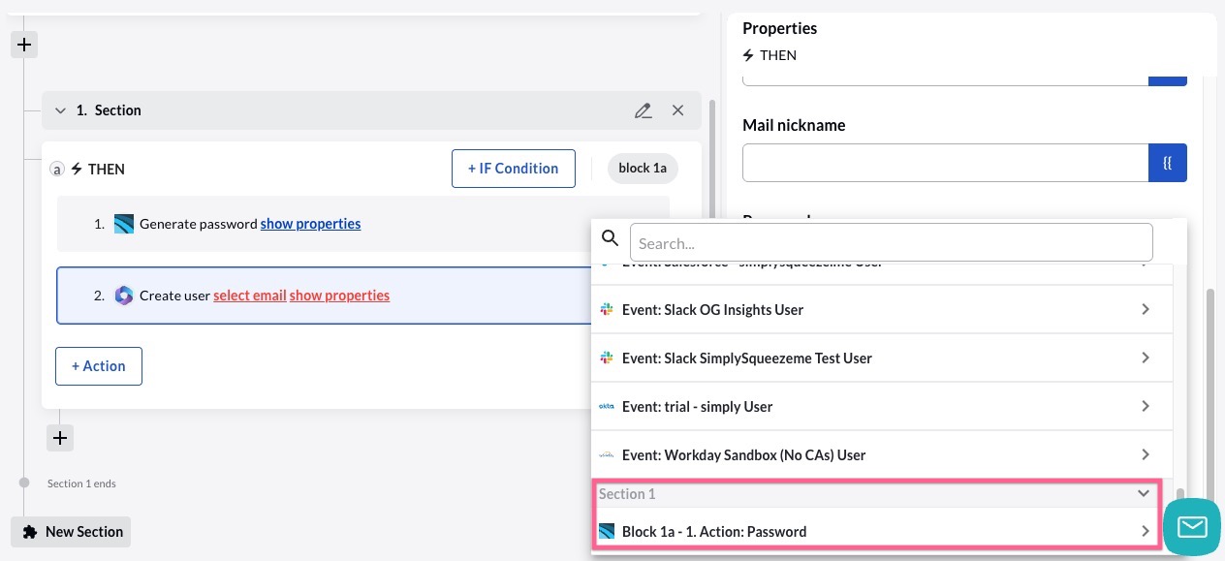Viewport: 1225px width, 561px height.
Task: Collapse the Section 1 group header
Action: (x=876, y=494)
